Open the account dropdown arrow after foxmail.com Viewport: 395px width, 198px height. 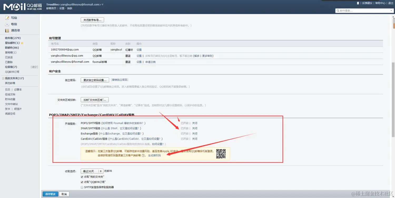pyautogui.click(x=102, y=4)
